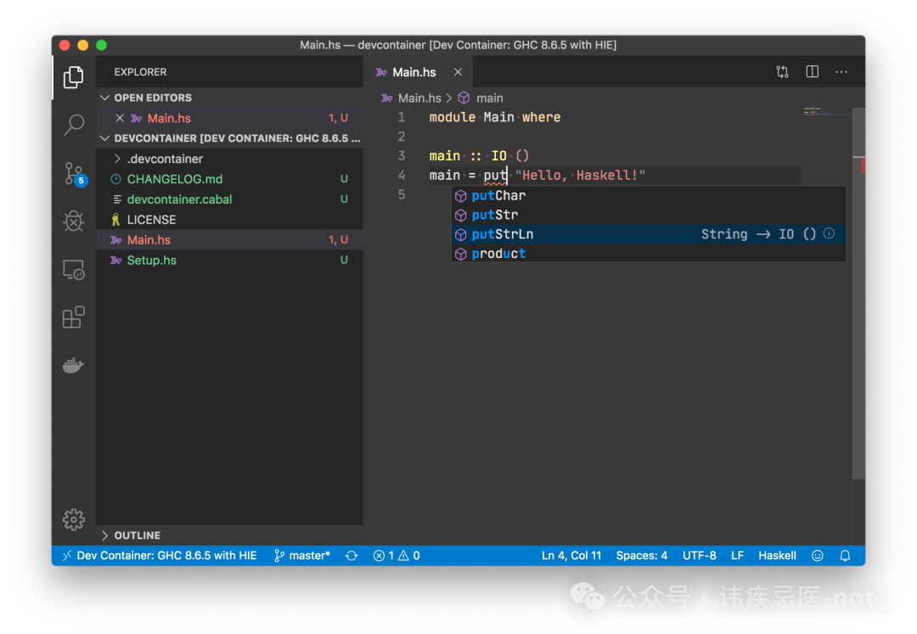Viewport: 917px width, 634px height.
Task: Open the Docker whale icon
Action: pos(74,365)
